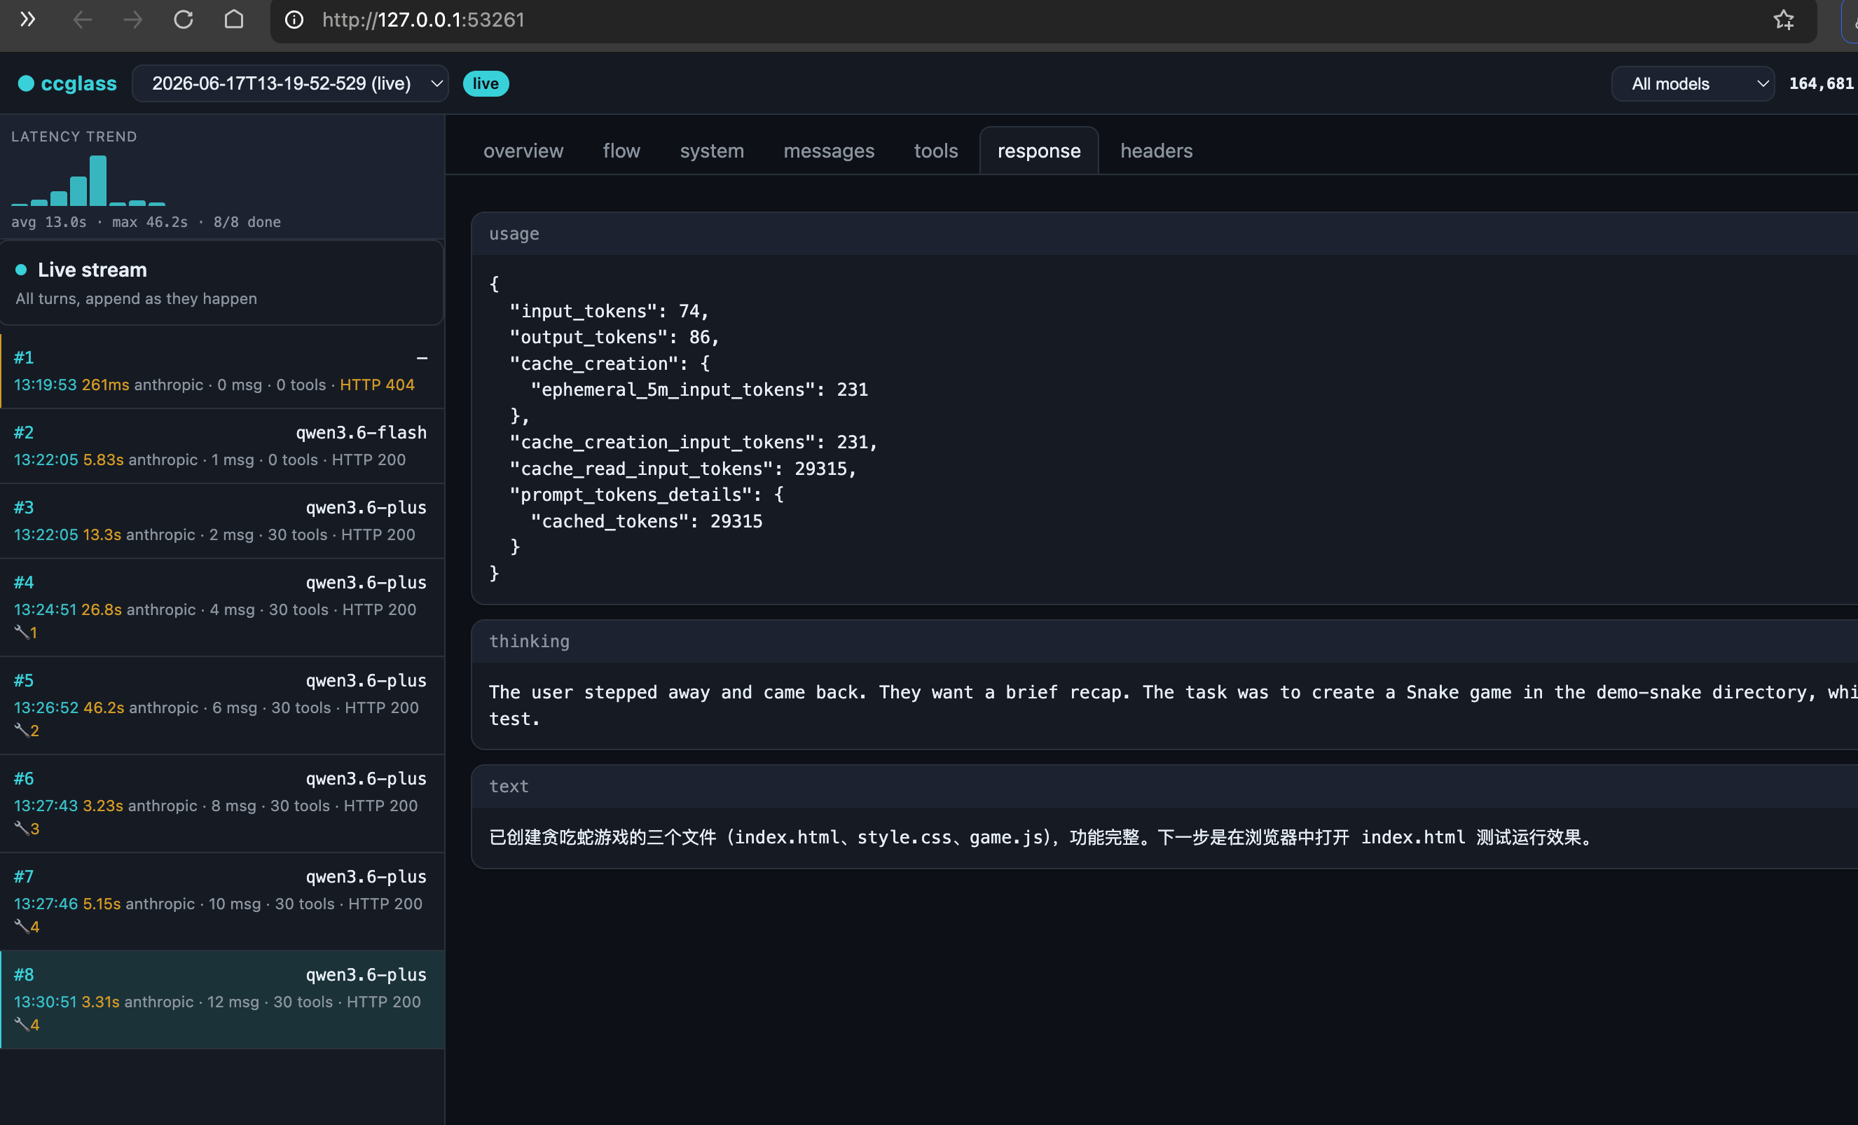Select turn #1 with HTTP 404
The height and width of the screenshot is (1125, 1858).
coord(221,371)
